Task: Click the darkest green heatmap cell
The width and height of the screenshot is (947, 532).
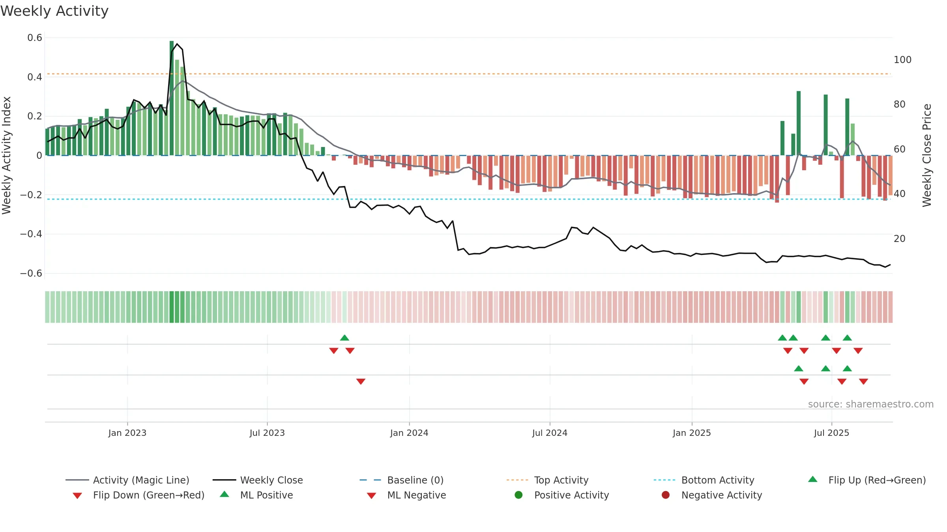Action: (x=172, y=307)
